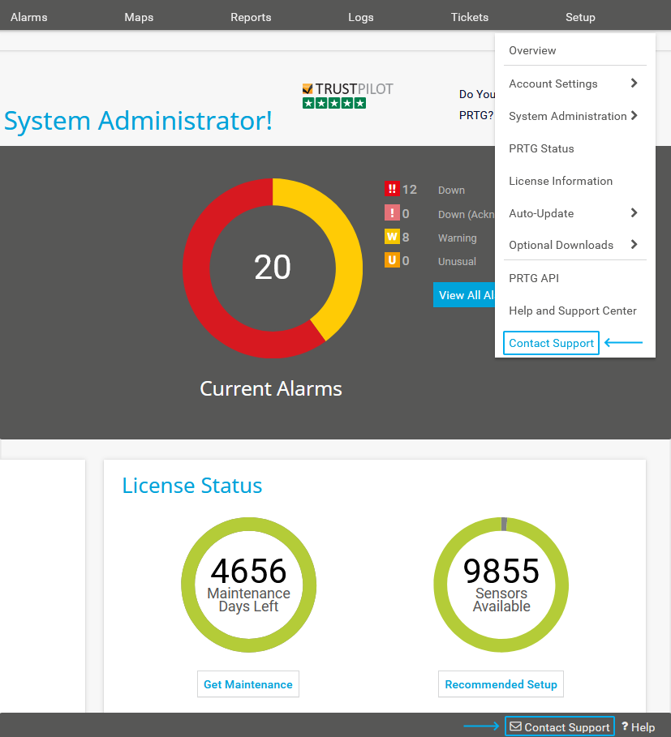Click the Sensors Available gauge

coord(501,584)
